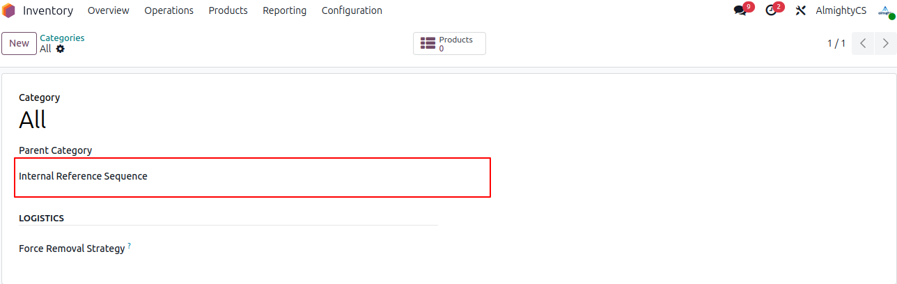Open the Overview menu
Image resolution: width=897 pixels, height=284 pixels.
(108, 10)
